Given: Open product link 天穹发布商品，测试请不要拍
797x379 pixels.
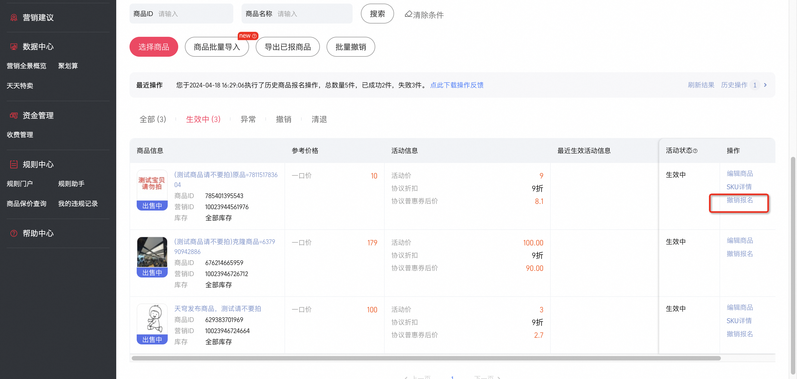Looking at the screenshot, I should tap(218, 309).
